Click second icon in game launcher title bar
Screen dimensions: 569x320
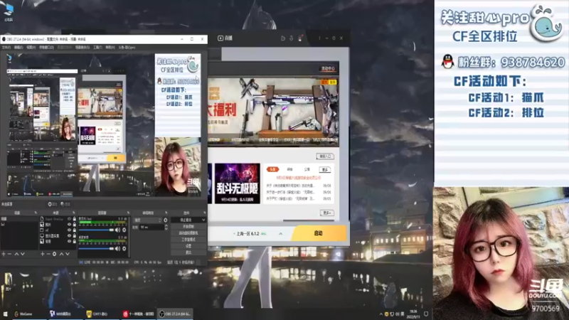click(x=292, y=38)
